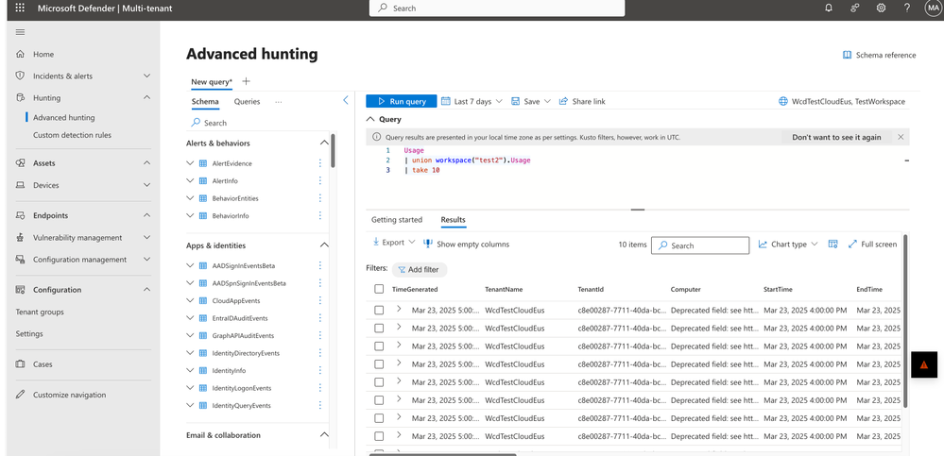Open Custom detection rules in sidebar
944x456 pixels.
[72, 135]
